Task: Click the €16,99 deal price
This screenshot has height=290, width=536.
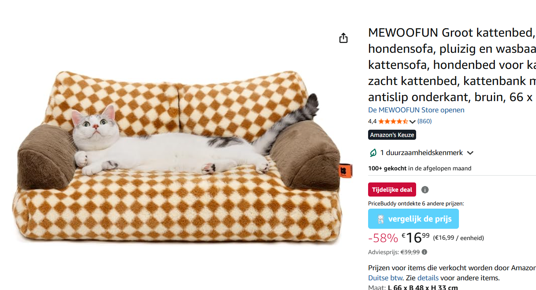Action: [415, 238]
